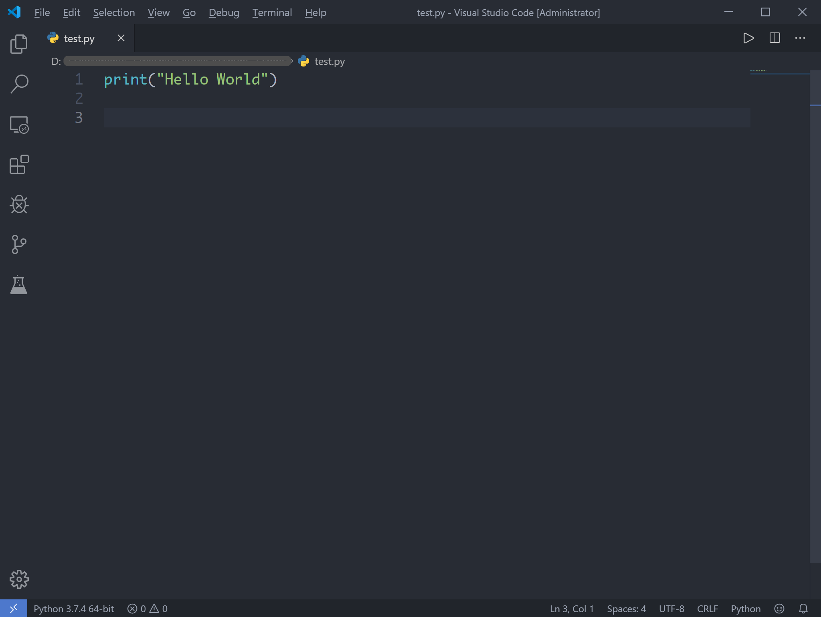The height and width of the screenshot is (617, 821).
Task: Click the "Hello World" string literal
Action: point(212,79)
